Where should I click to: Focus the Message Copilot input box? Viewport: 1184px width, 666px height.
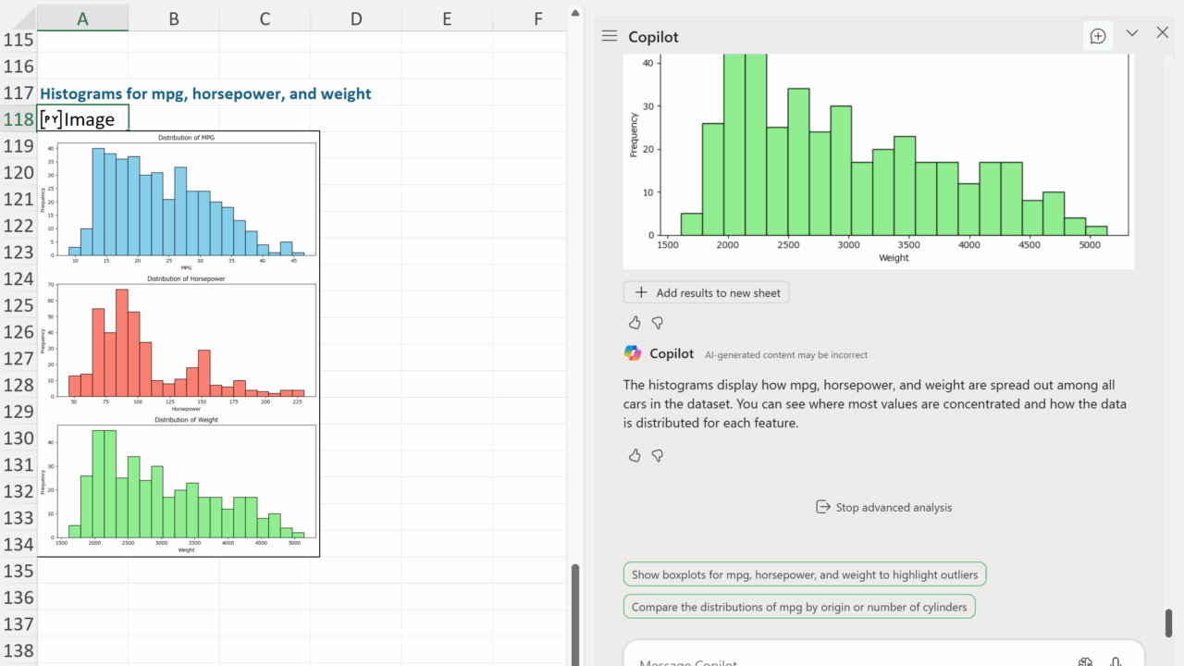point(832,657)
